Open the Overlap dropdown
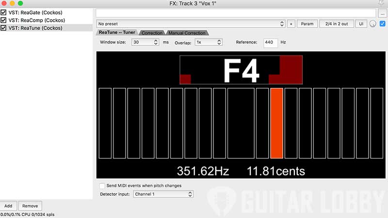This screenshot has height=218, width=388. [x=209, y=42]
